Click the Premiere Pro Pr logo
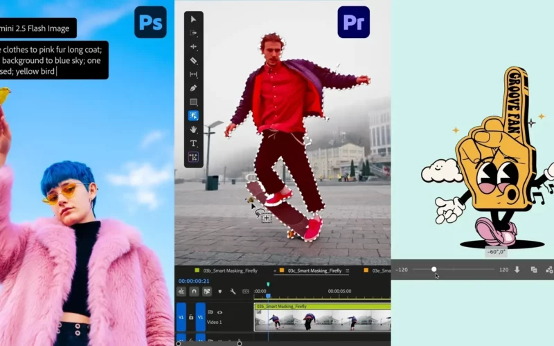 tap(354, 22)
